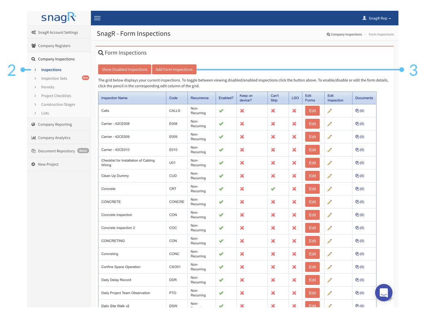Select Permits in sidebar
This screenshot has height=318, width=425.
coord(48,87)
